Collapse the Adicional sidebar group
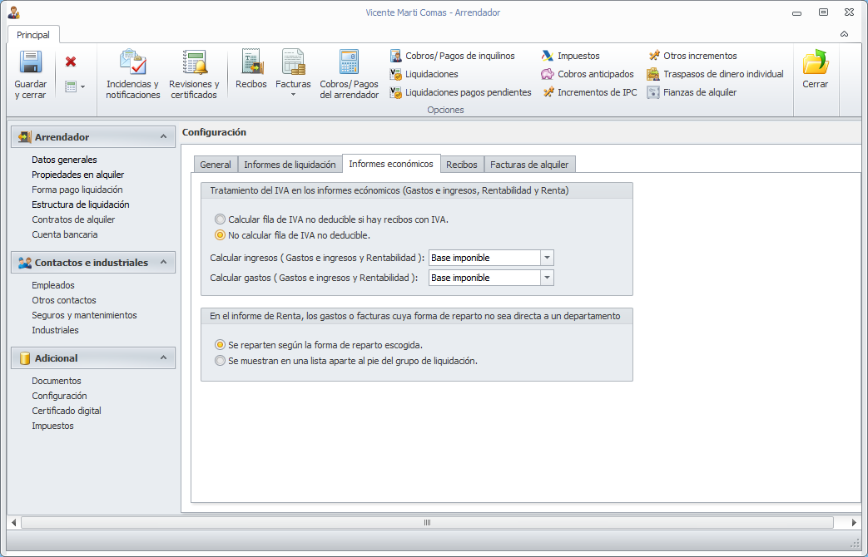This screenshot has width=868, height=557. 163,357
